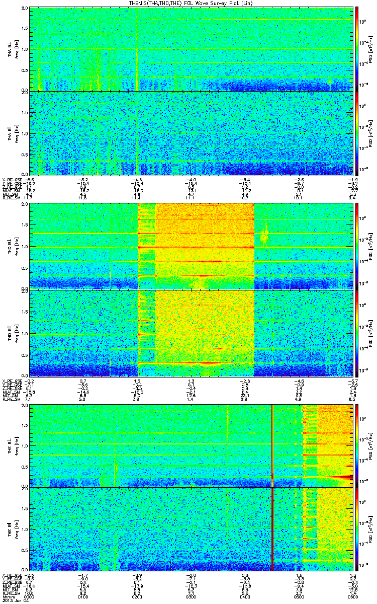Click the THA B-perp panel color bar
Image resolution: width=377 pixels, height=604 pixels.
pyautogui.click(x=357, y=49)
